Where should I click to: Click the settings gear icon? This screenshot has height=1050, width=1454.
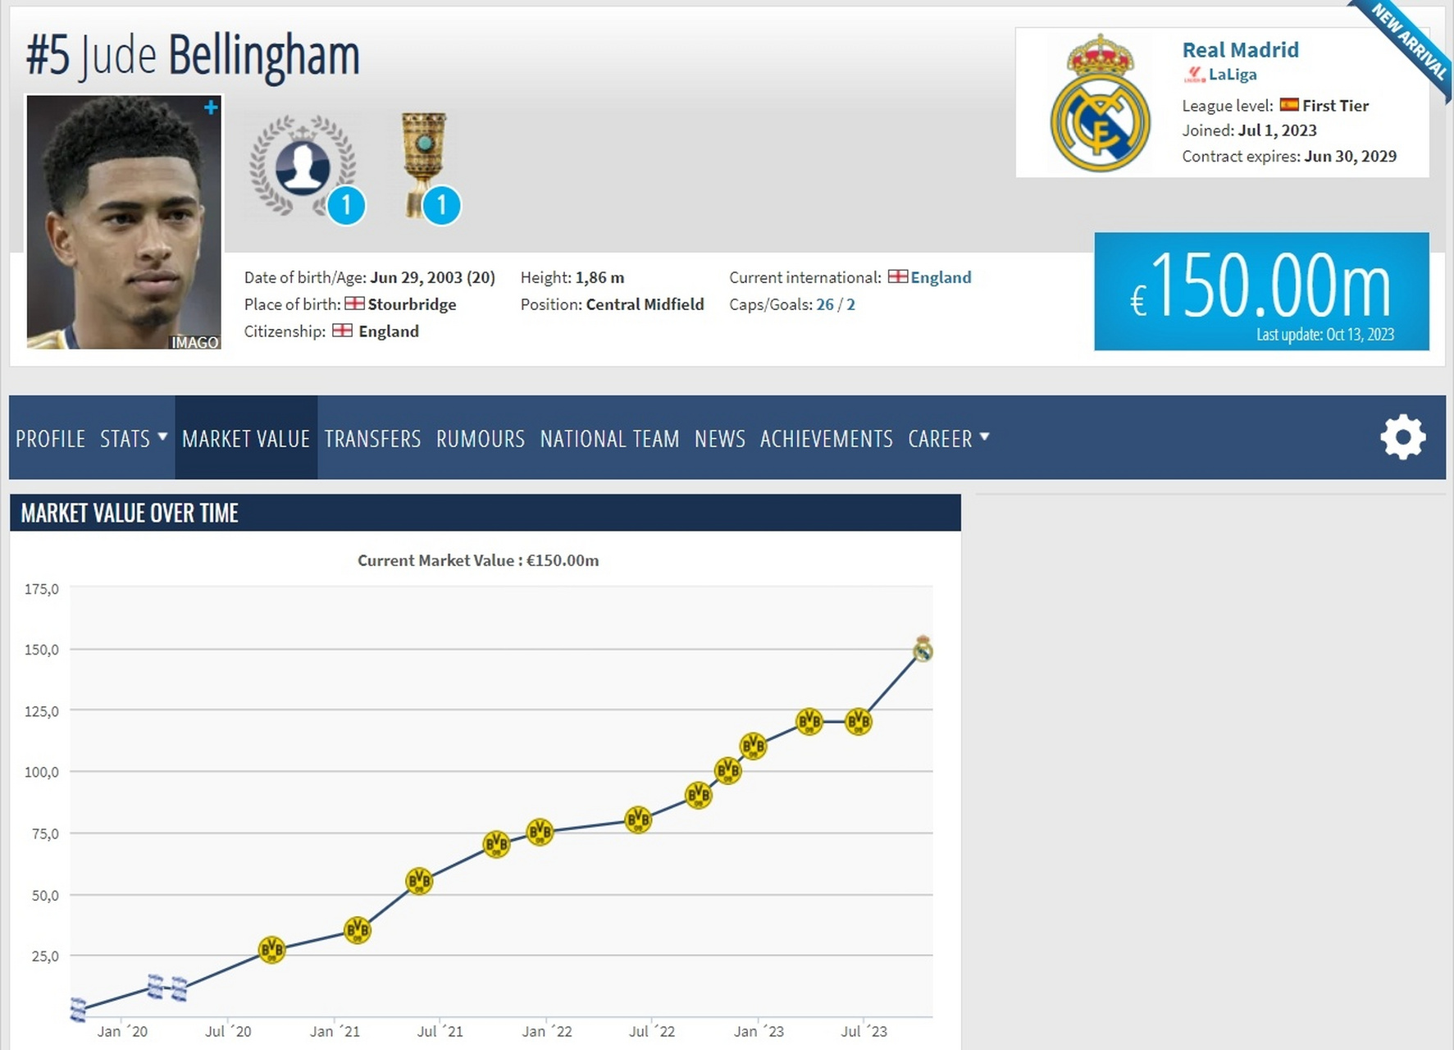point(1402,437)
